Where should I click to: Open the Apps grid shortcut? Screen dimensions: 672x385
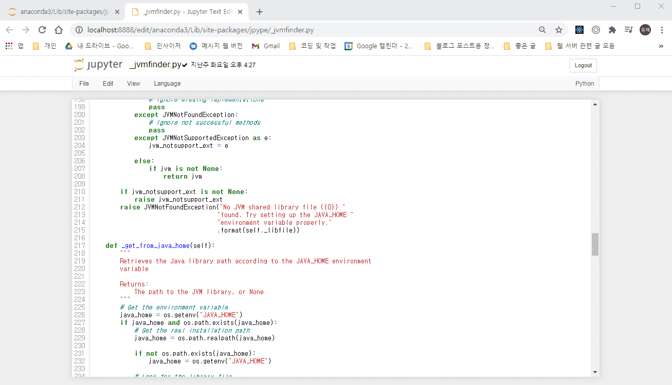point(14,46)
